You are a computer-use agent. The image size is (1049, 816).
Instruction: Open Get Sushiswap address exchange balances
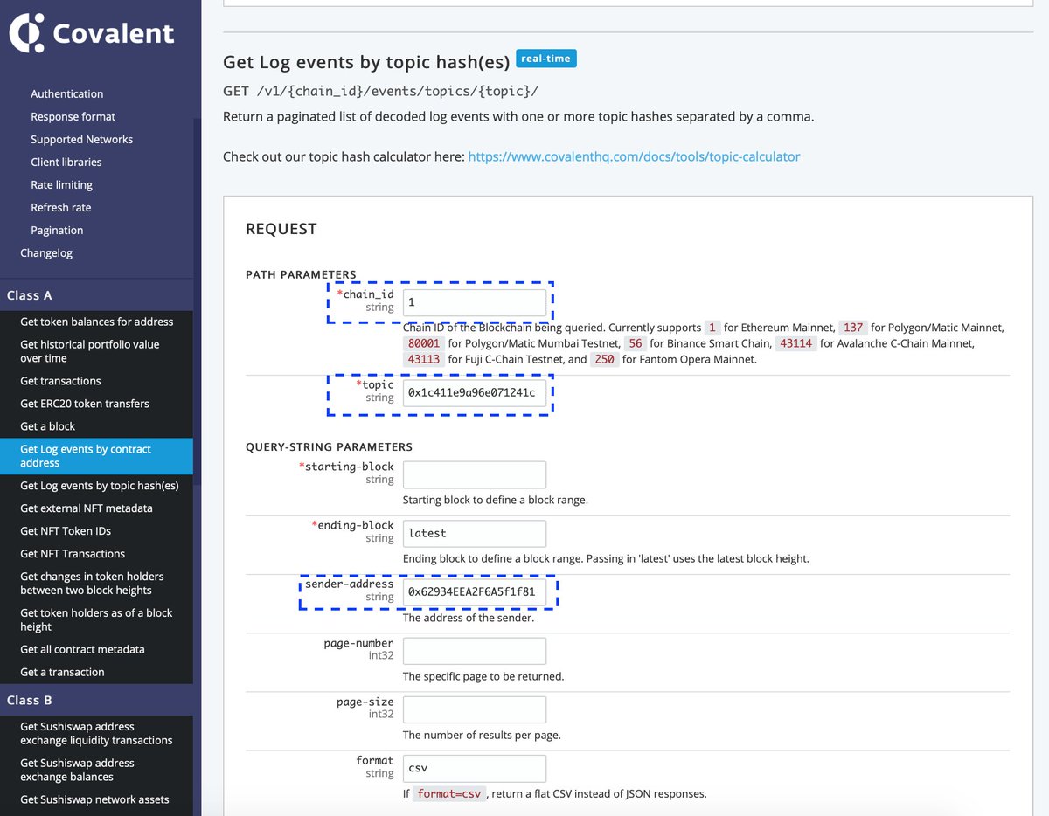click(x=77, y=770)
